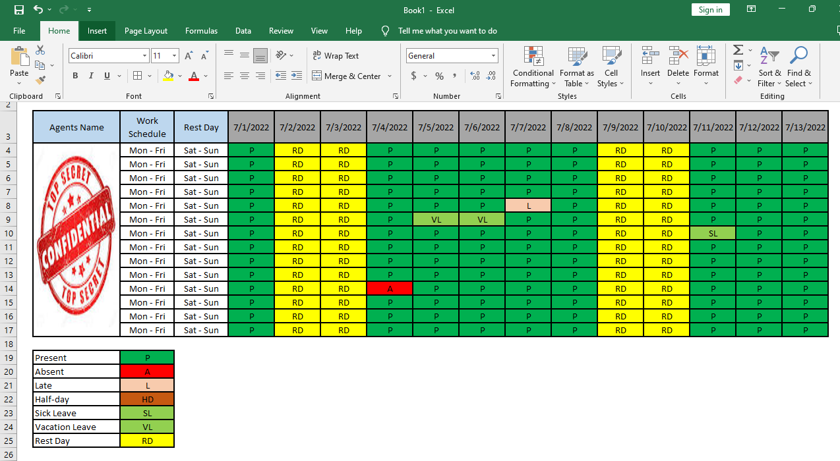Screen dimensions: 840x461
Task: Open Sort & Filter menu
Action: point(769,67)
